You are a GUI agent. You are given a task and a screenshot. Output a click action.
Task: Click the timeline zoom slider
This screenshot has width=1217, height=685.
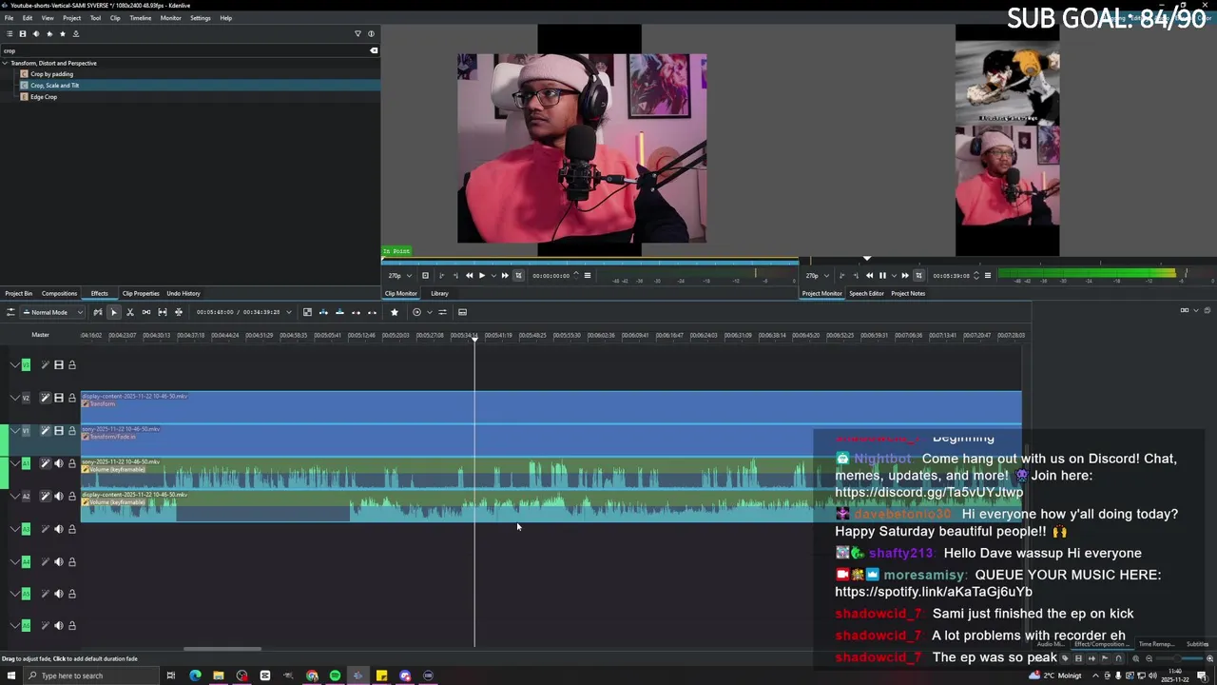pos(1179,658)
